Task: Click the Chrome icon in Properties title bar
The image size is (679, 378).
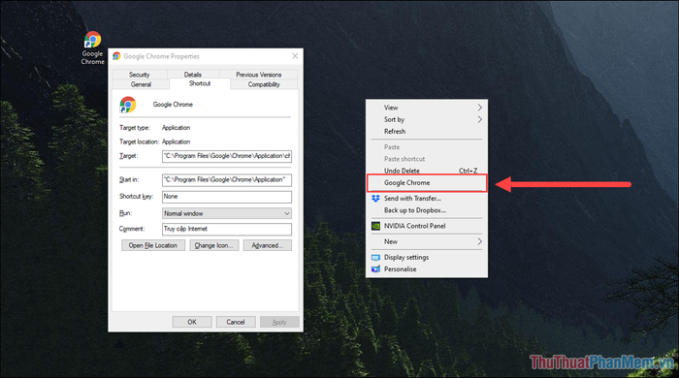Action: point(116,56)
